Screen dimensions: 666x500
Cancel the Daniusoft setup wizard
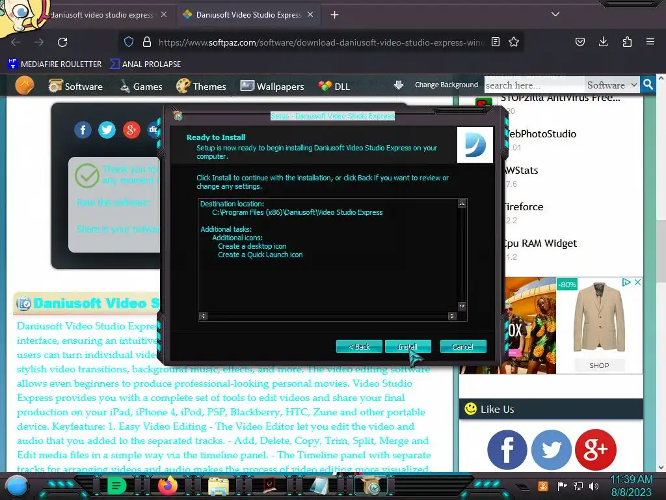click(463, 346)
